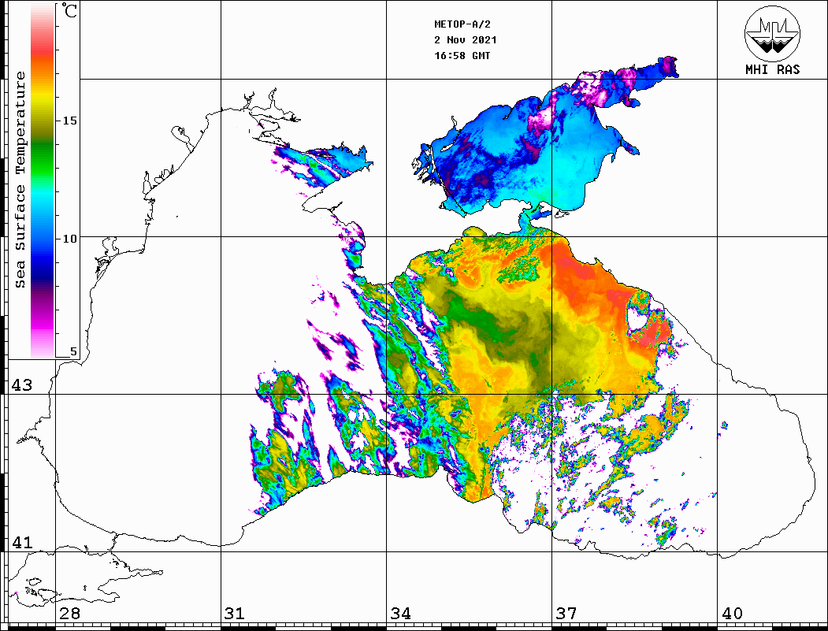Click 'Sea Surface Temperature' vertical label
Screen dimensions: 828x631
point(20,180)
